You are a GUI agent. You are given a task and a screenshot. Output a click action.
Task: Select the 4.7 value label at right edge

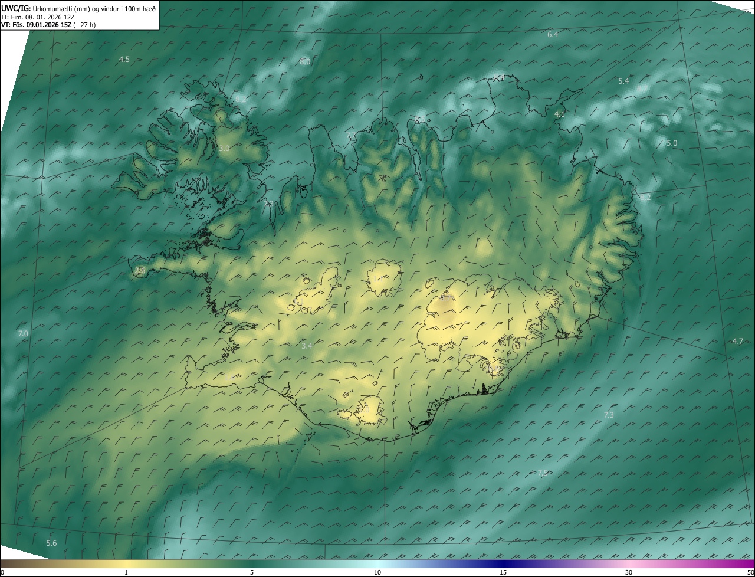pyautogui.click(x=738, y=341)
